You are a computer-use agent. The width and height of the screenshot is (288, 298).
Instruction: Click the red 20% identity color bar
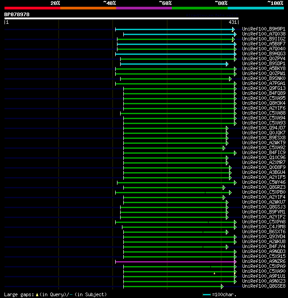point(32,8)
